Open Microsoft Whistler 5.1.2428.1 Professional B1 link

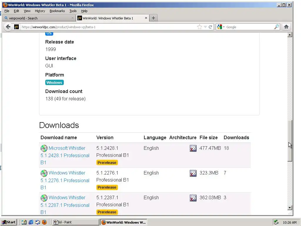[65, 155]
